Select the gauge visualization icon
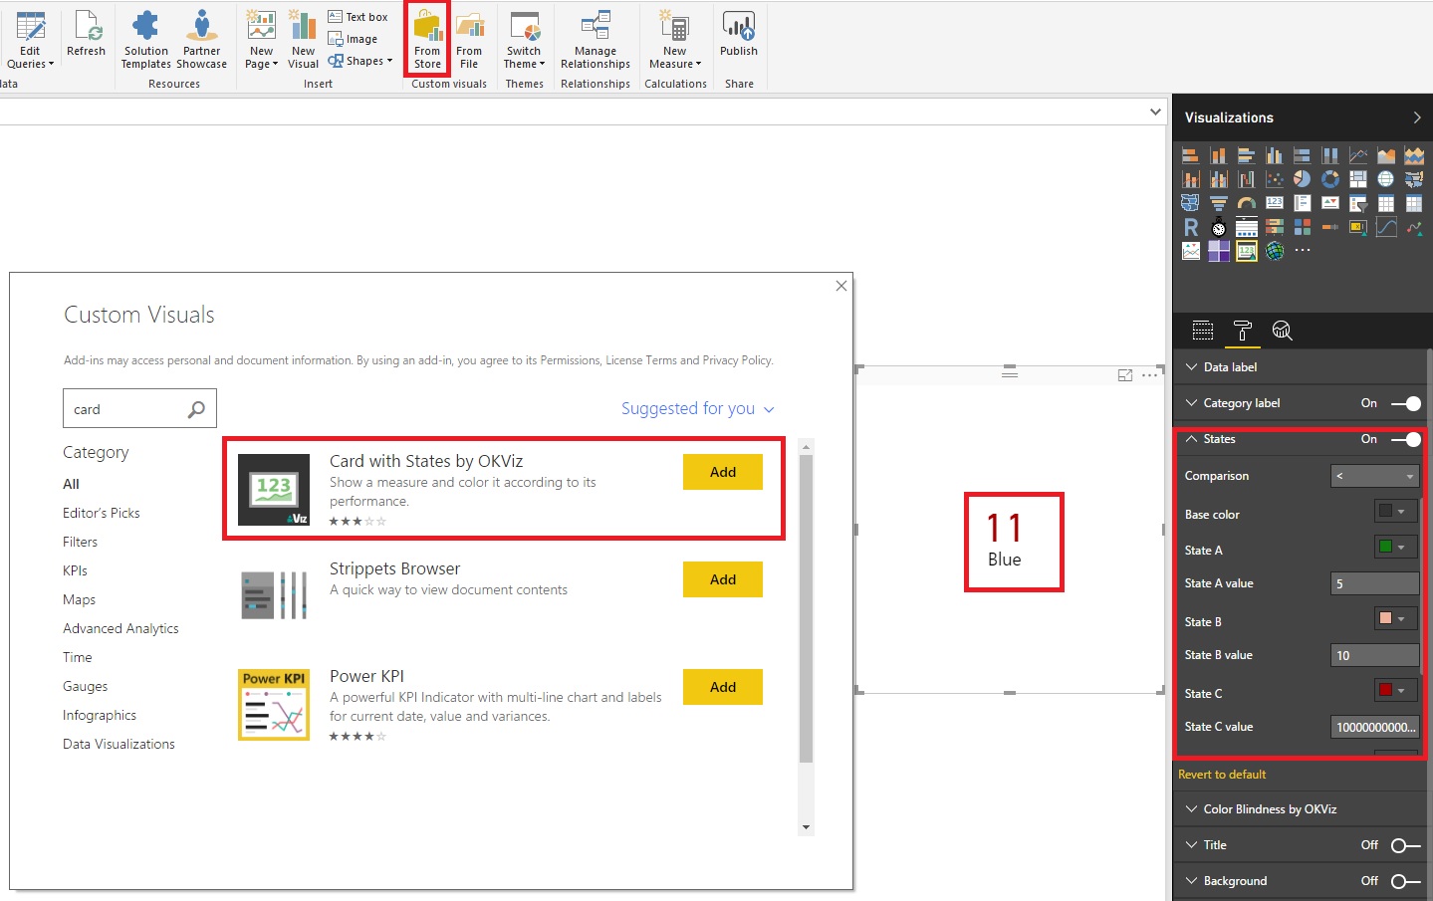This screenshot has height=901, width=1433. (x=1246, y=203)
